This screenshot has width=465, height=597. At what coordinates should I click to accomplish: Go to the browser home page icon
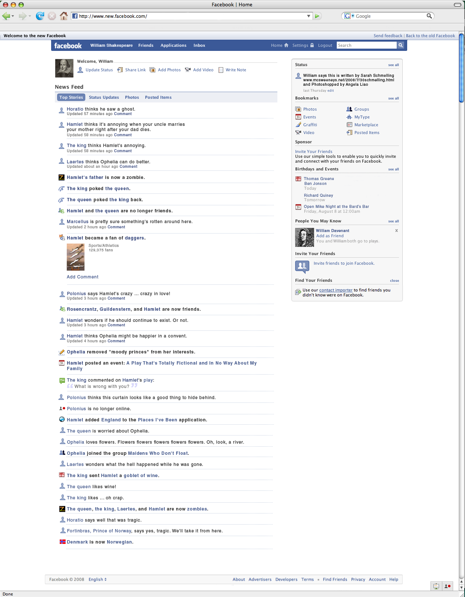pos(64,16)
